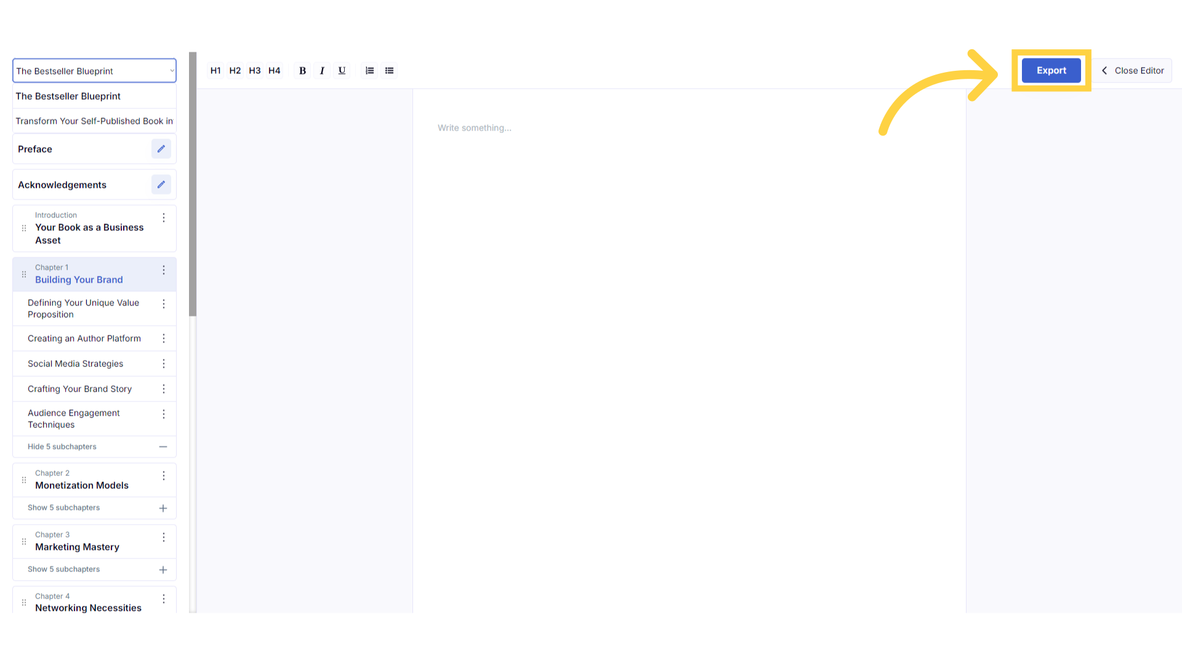
Task: Toggle underline text formatting
Action: point(342,71)
